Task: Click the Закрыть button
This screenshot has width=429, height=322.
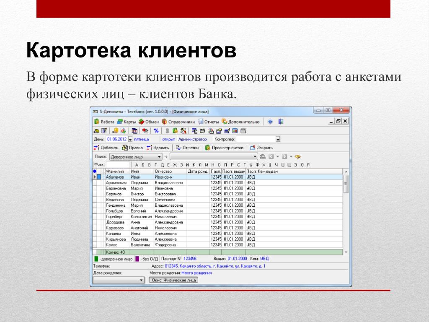Action: 261,148
